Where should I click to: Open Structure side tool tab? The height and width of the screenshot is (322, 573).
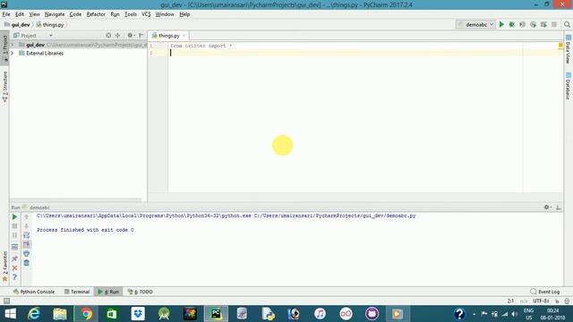coord(4,87)
